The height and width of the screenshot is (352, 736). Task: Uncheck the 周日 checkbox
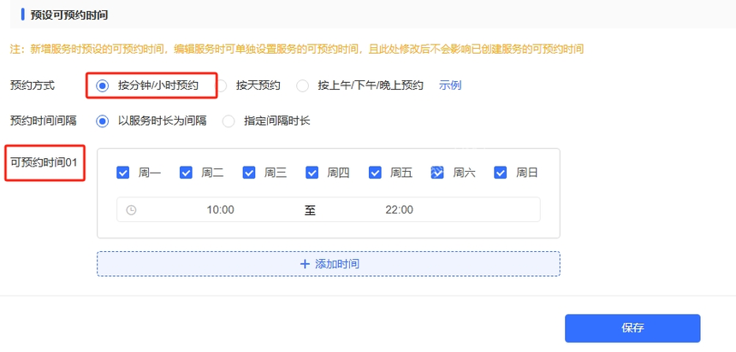501,173
